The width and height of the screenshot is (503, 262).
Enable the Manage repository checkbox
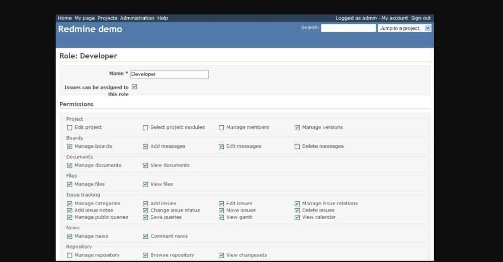tap(69, 255)
